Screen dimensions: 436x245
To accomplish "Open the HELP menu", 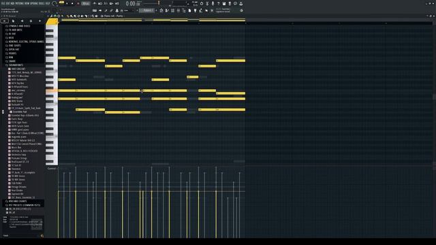I will [x=48, y=3].
